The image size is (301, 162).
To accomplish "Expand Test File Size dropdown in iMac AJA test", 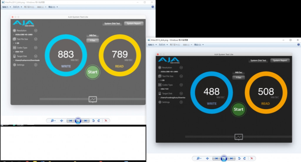I will (x=181, y=76).
